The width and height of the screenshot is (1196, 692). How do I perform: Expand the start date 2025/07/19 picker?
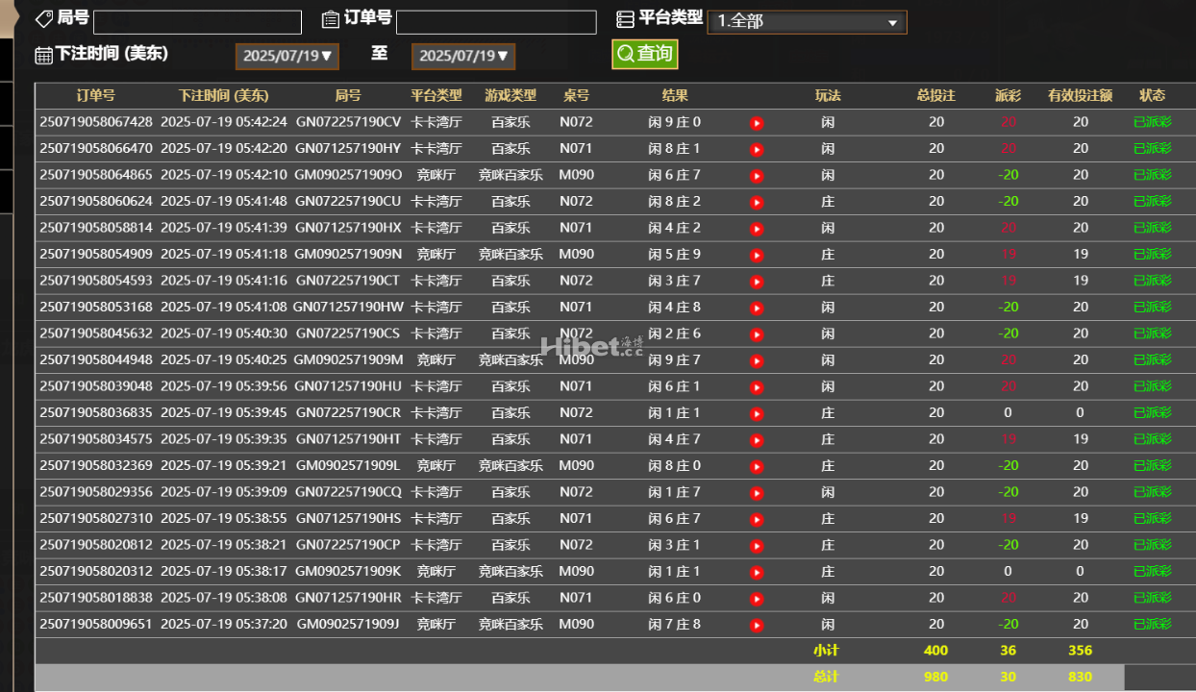tap(287, 57)
